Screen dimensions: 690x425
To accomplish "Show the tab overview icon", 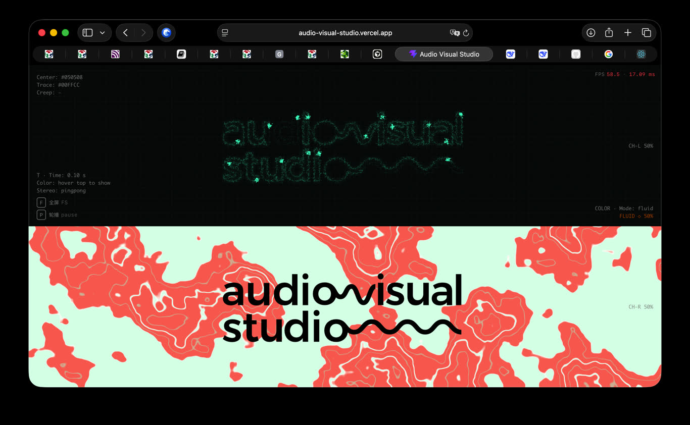I will point(646,33).
